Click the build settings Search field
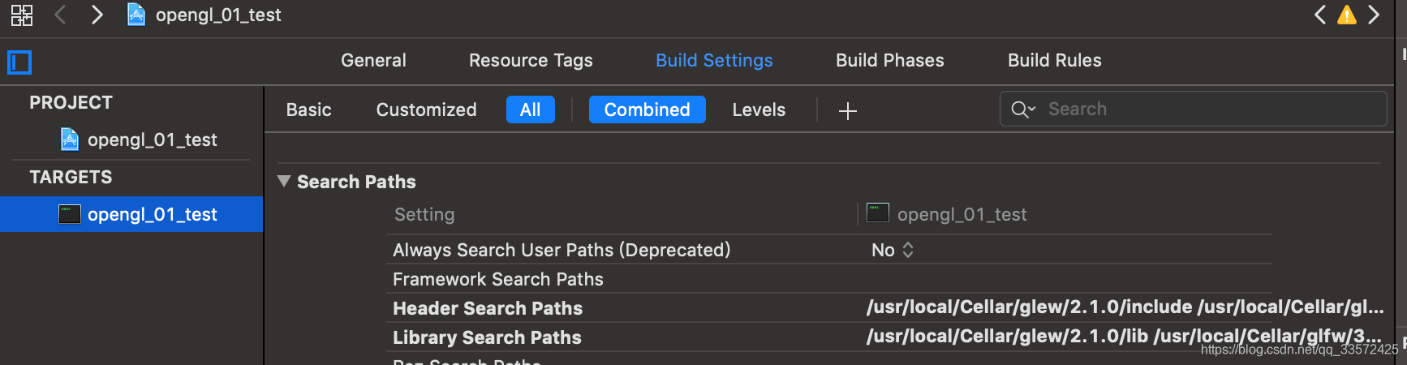 pos(1193,109)
